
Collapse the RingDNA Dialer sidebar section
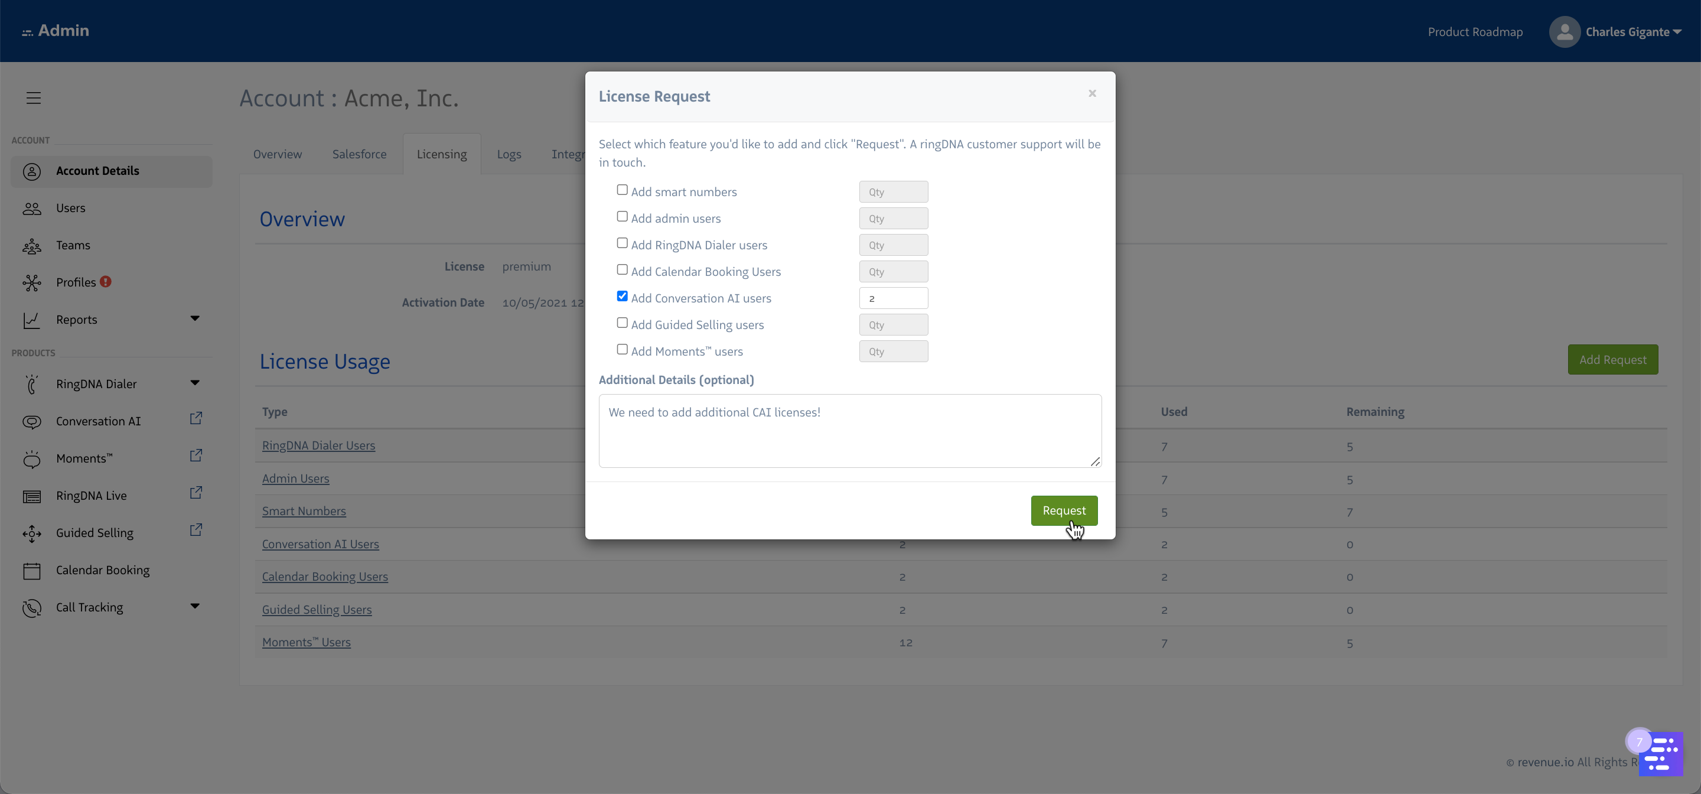(x=195, y=382)
